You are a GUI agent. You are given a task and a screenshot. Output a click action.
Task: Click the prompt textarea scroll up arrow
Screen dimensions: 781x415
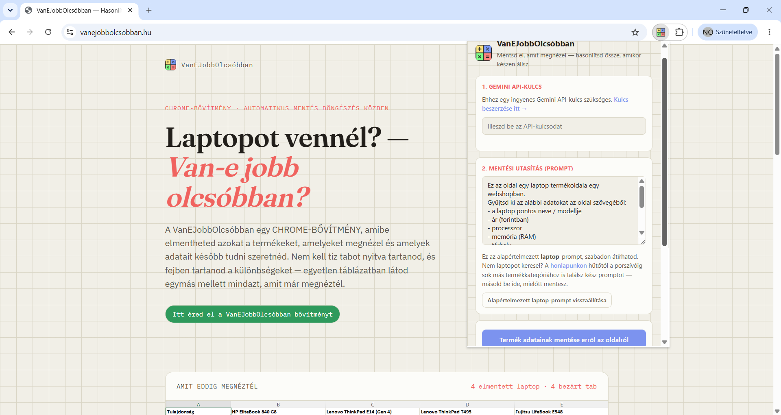pyautogui.click(x=641, y=181)
